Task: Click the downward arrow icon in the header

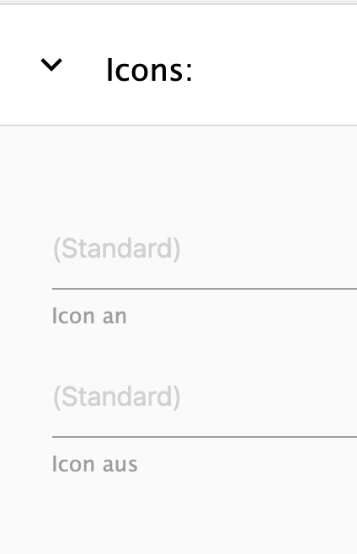Action: coord(51,65)
